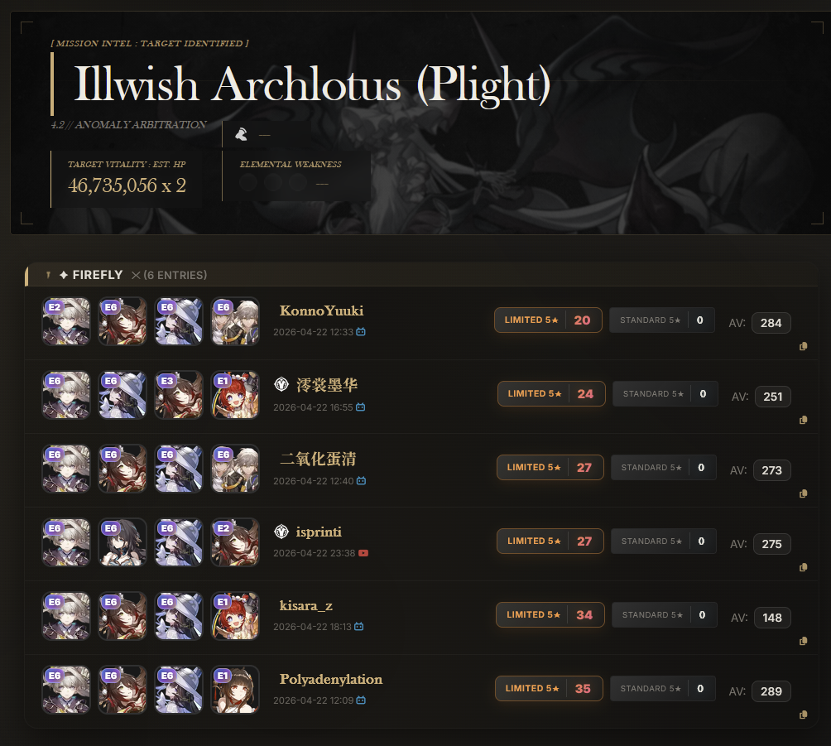
Task: Open YouTube video link for isprinti's run
Action: click(x=363, y=553)
